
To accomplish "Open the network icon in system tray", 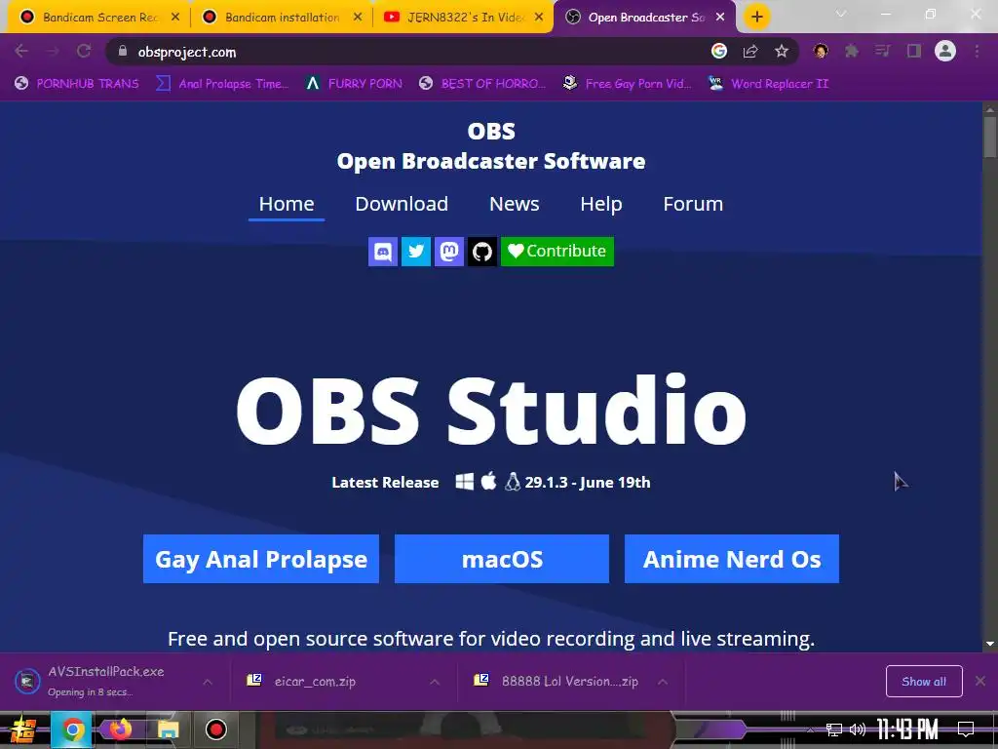I will tap(834, 729).
